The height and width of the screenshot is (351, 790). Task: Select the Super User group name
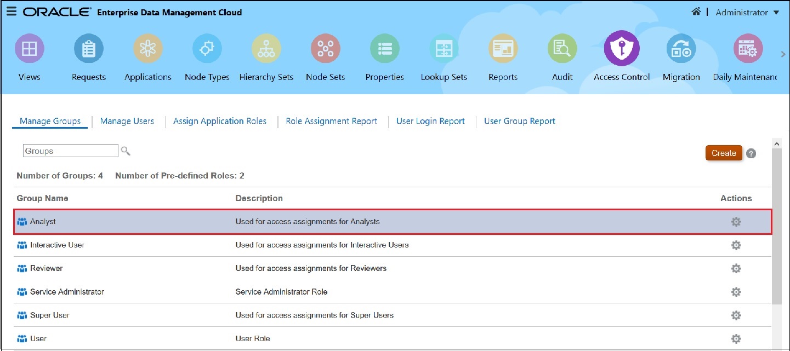point(50,315)
